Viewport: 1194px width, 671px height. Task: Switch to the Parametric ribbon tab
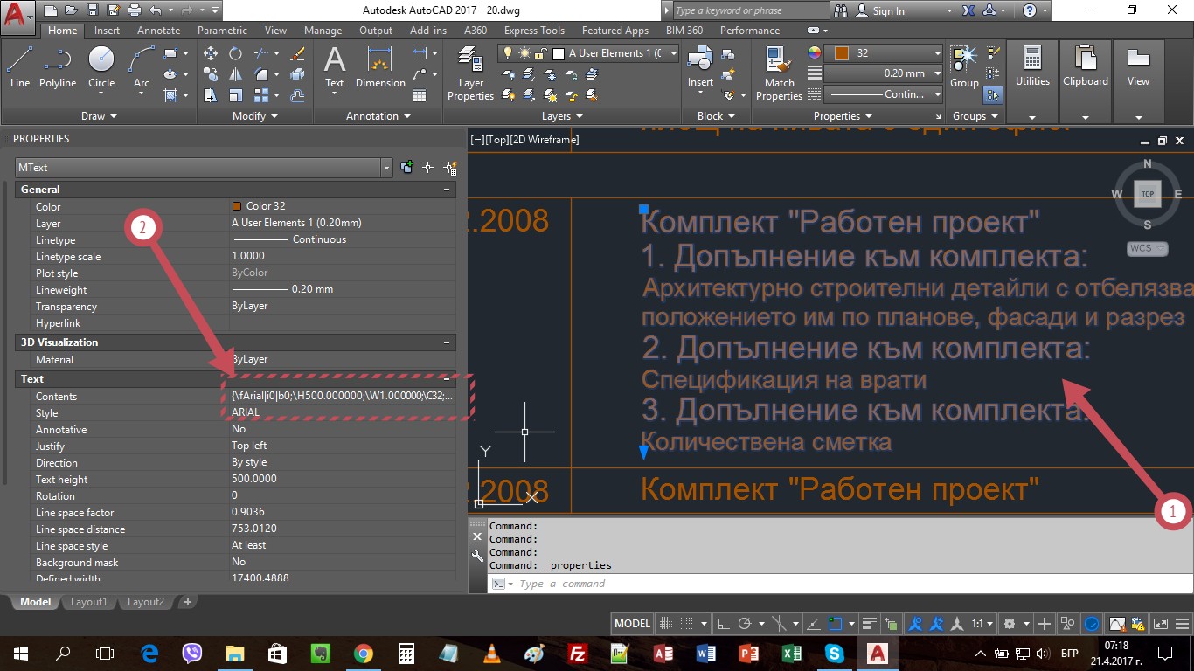[222, 31]
